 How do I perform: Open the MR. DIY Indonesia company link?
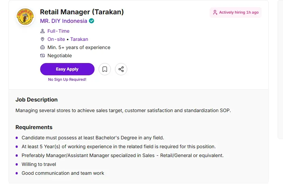pos(64,21)
